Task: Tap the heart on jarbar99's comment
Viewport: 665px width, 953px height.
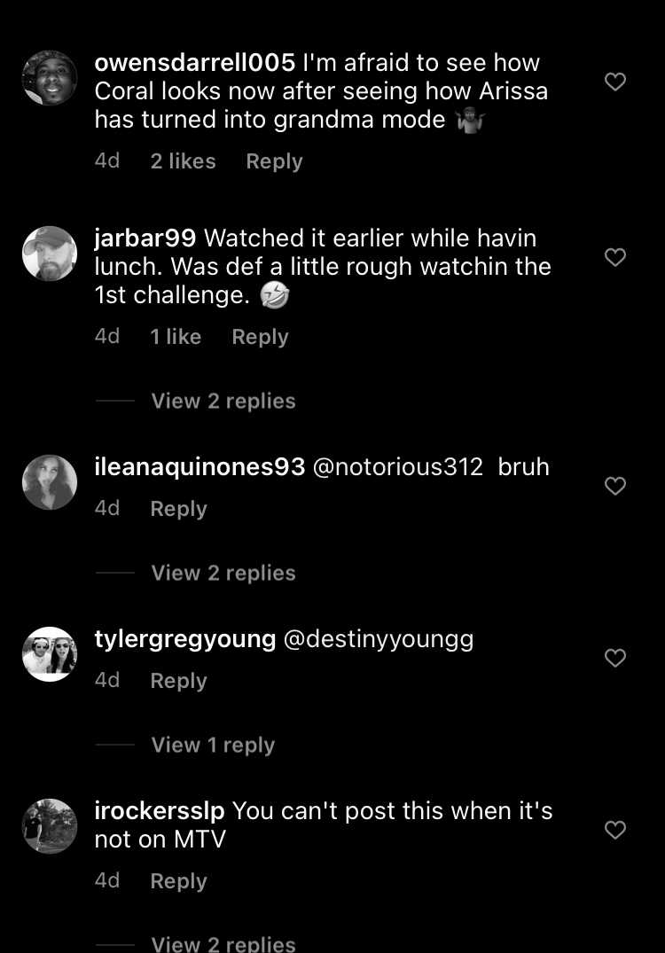Action: pos(615,257)
